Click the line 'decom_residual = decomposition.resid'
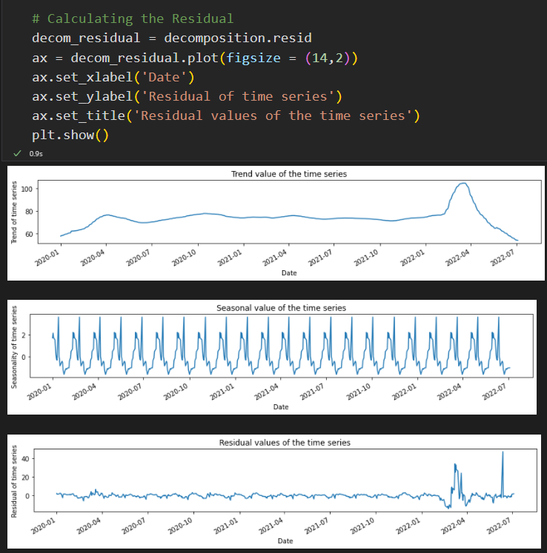547x553 pixels. pos(172,38)
